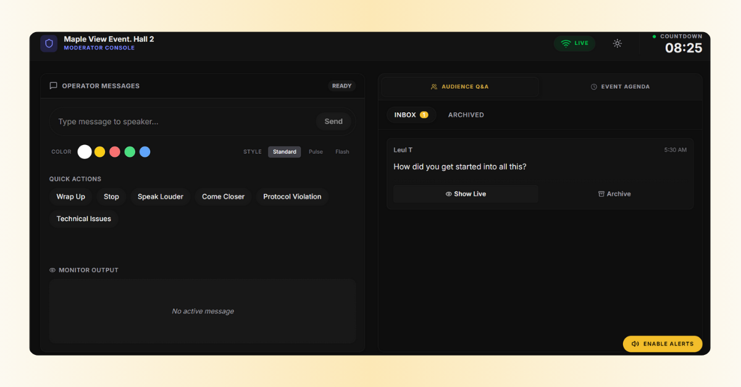Toggle the sun theme icon

tap(617, 43)
